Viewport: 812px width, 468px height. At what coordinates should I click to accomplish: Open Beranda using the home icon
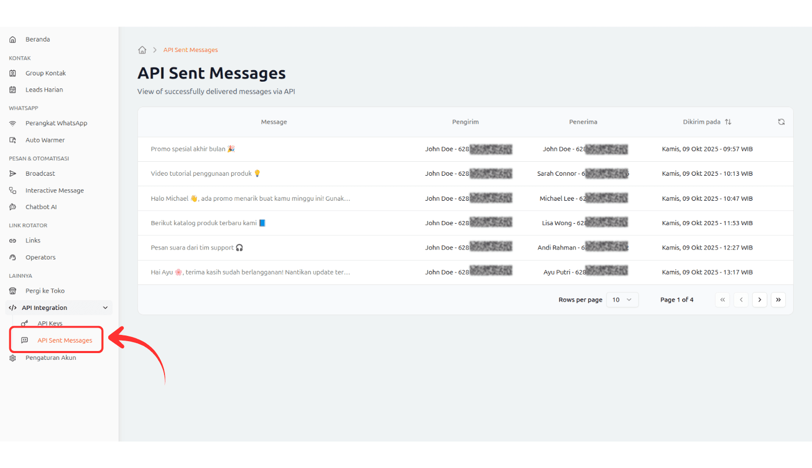coord(12,39)
